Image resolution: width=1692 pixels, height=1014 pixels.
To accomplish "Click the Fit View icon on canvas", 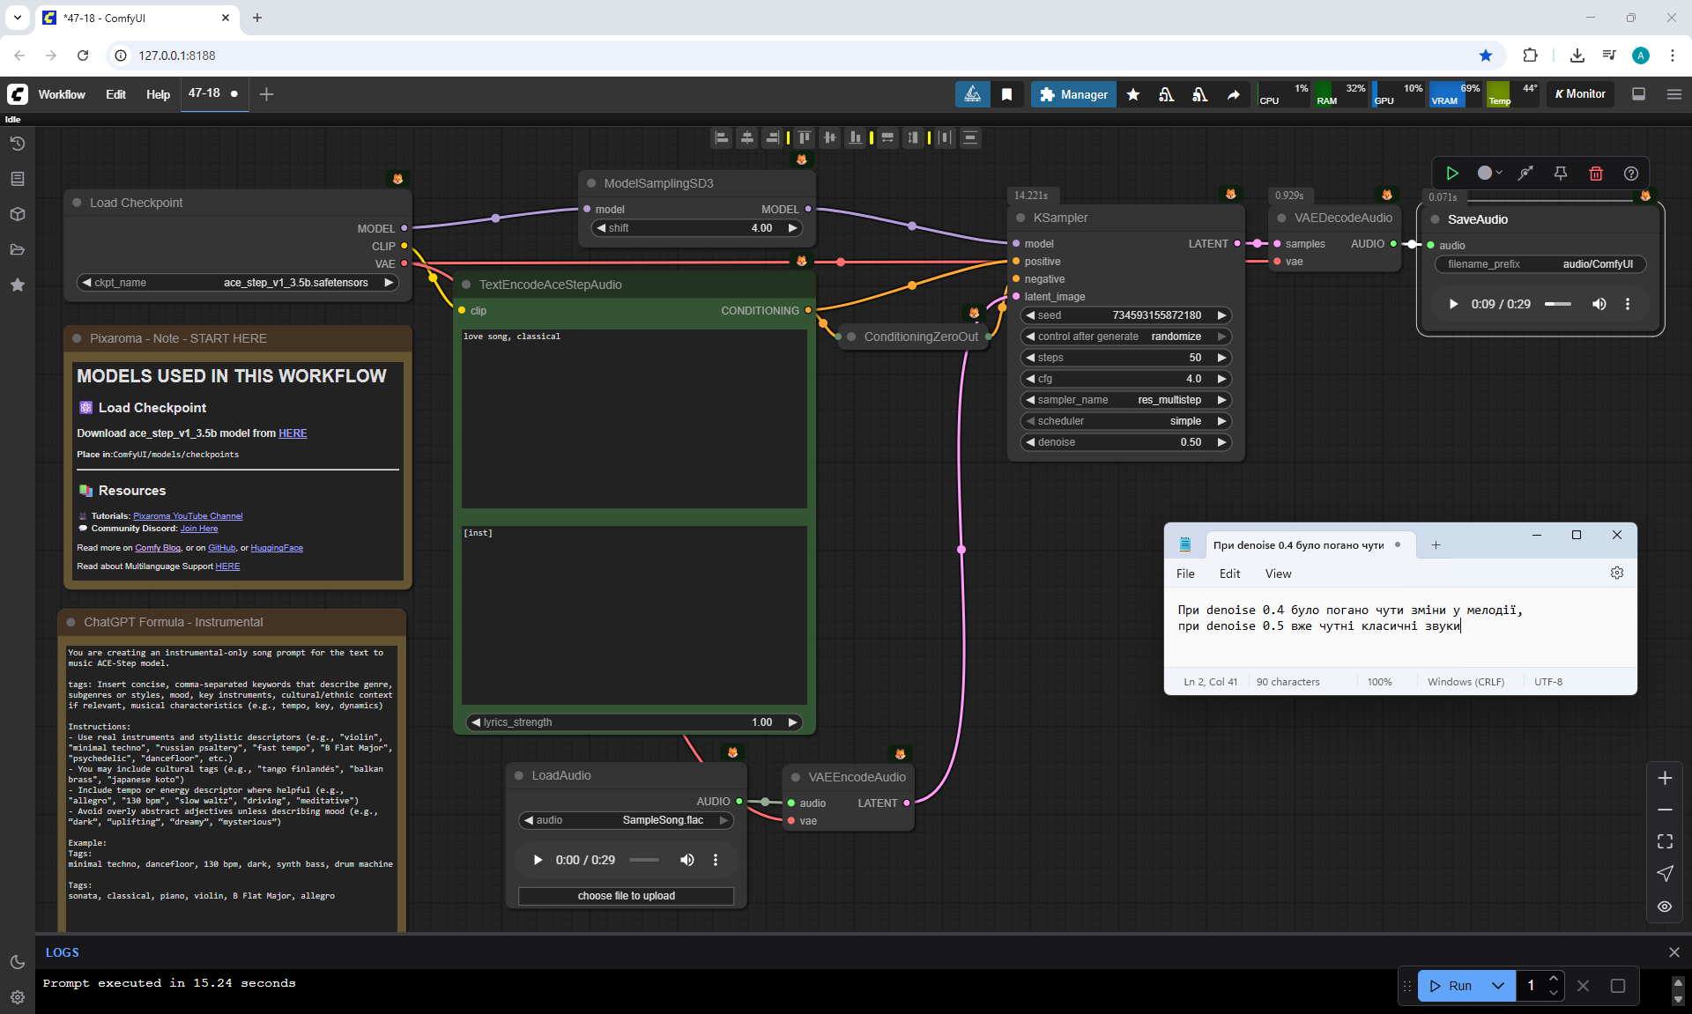I will (x=1665, y=841).
